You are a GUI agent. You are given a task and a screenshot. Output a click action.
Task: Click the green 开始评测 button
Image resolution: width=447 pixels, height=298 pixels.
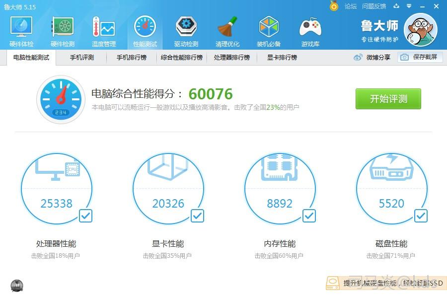[x=388, y=99]
